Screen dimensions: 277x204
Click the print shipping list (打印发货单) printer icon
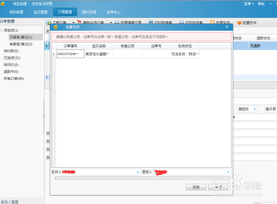click(x=181, y=22)
